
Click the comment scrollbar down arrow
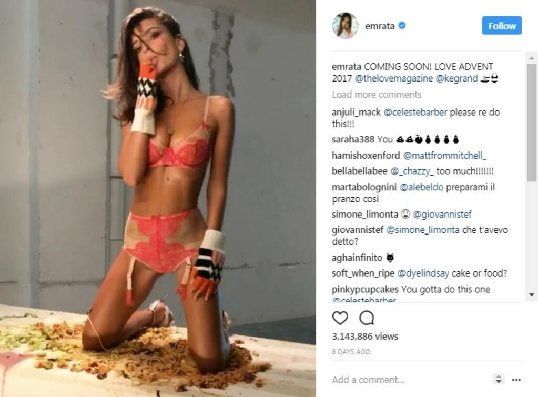pyautogui.click(x=532, y=294)
